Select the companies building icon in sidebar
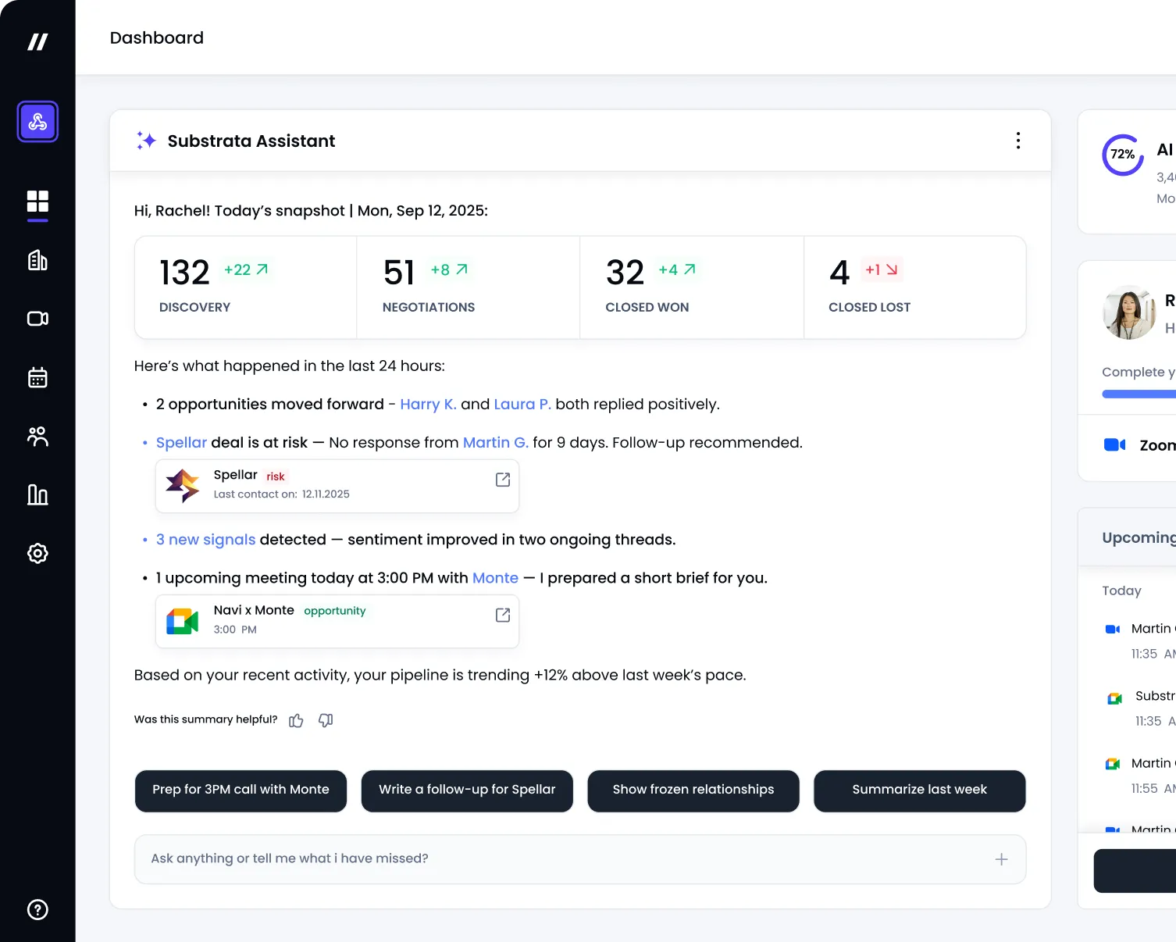The width and height of the screenshot is (1176, 942). click(37, 260)
